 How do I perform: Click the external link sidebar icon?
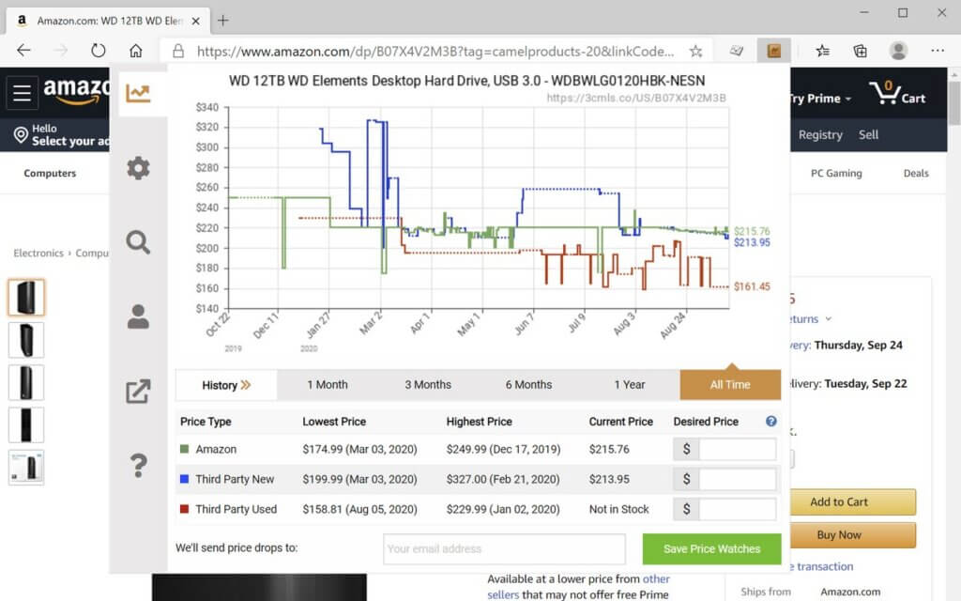pyautogui.click(x=138, y=392)
